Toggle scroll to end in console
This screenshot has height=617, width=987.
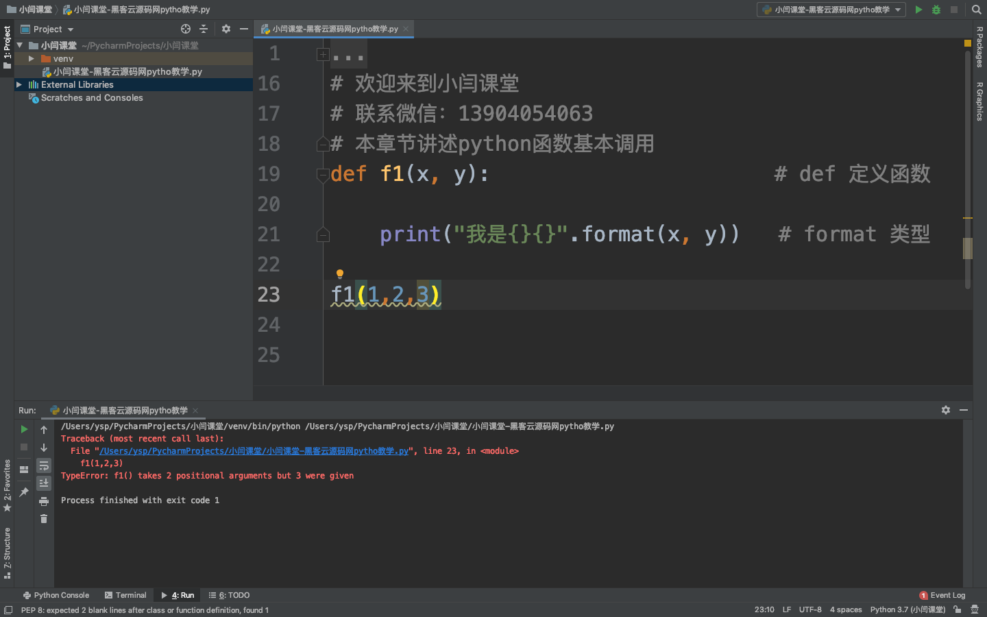coord(44,483)
